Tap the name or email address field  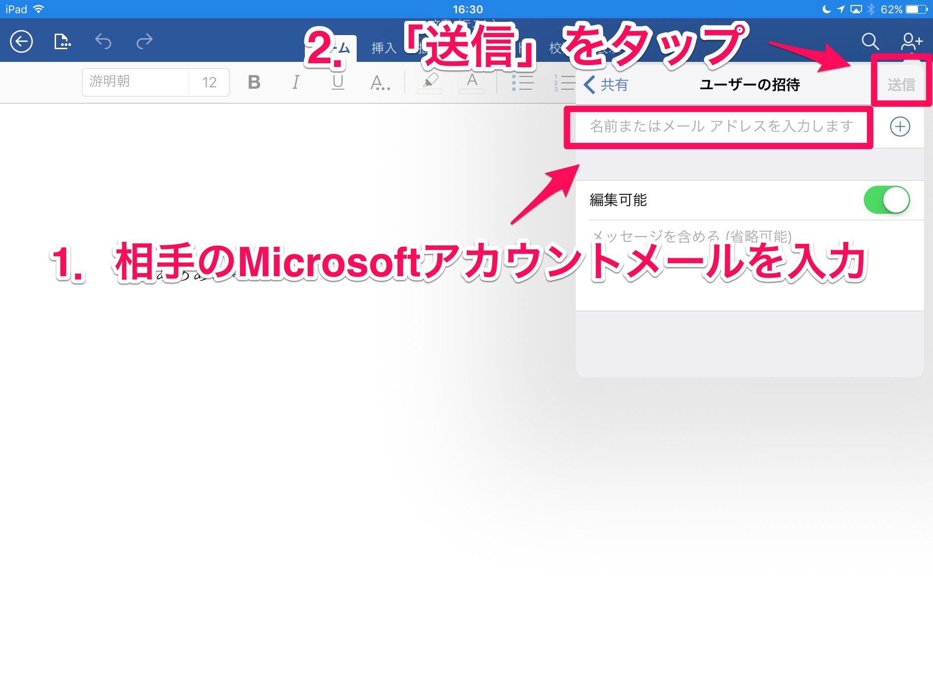click(x=720, y=127)
